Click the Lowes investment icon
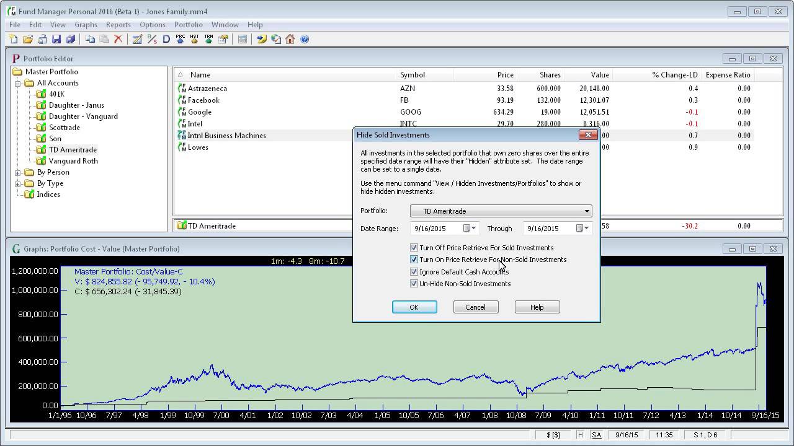794x446 pixels. point(182,147)
